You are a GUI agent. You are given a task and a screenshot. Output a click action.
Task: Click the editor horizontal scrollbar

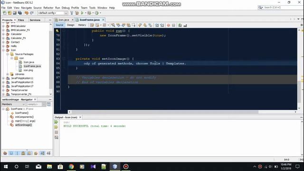coord(165,112)
